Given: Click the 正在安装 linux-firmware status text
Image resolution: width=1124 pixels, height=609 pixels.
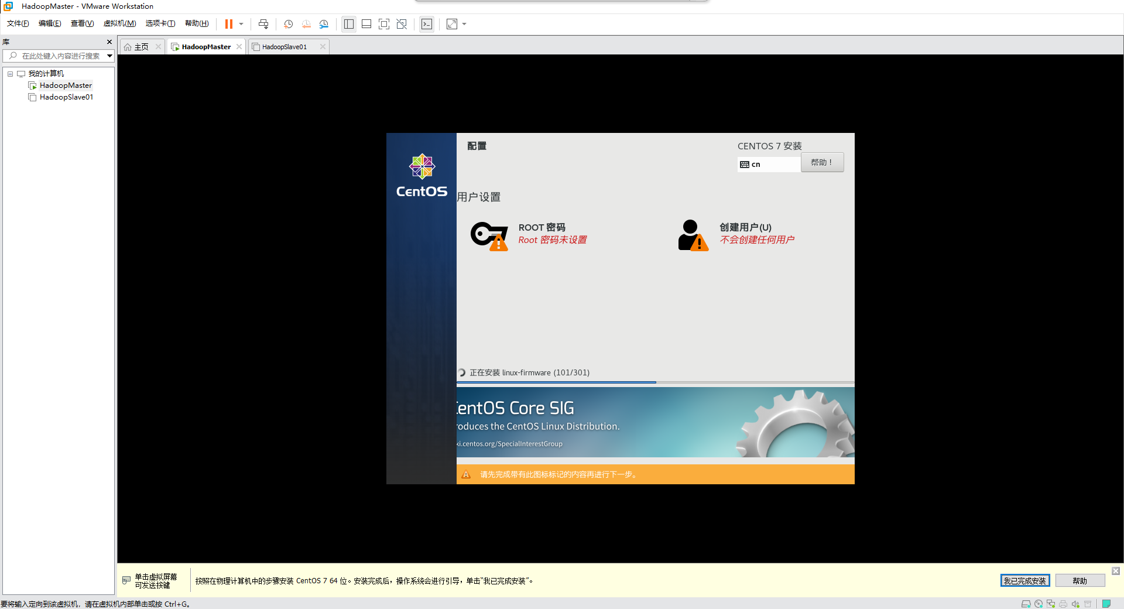Looking at the screenshot, I should (x=529, y=372).
